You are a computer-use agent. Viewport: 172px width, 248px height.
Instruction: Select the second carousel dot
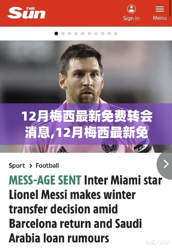point(63,33)
